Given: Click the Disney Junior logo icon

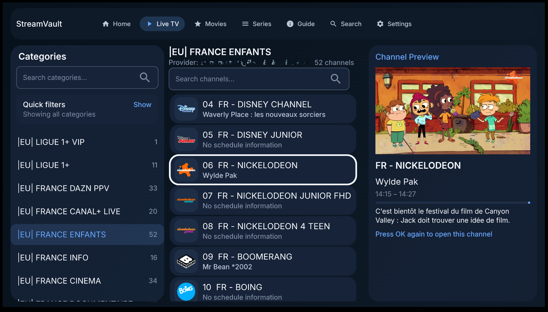Looking at the screenshot, I should pyautogui.click(x=186, y=139).
